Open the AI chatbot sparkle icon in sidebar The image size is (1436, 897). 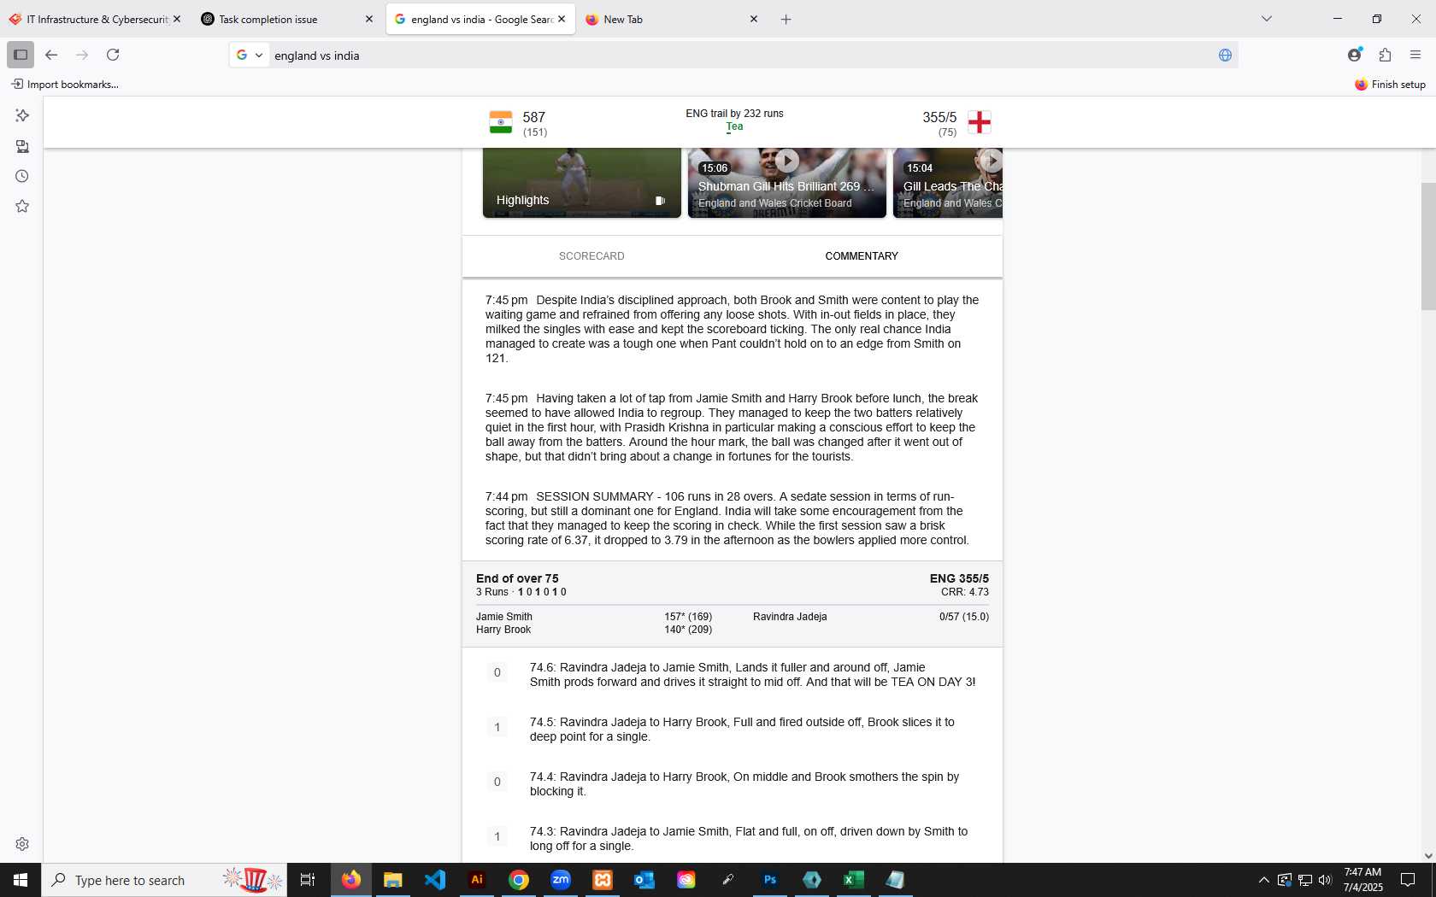pos(22,115)
